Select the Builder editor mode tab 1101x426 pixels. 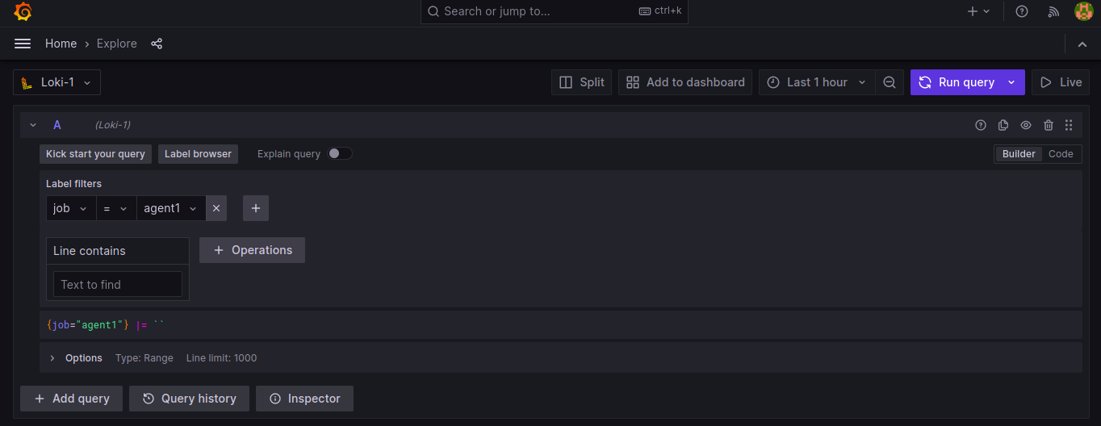click(1019, 154)
